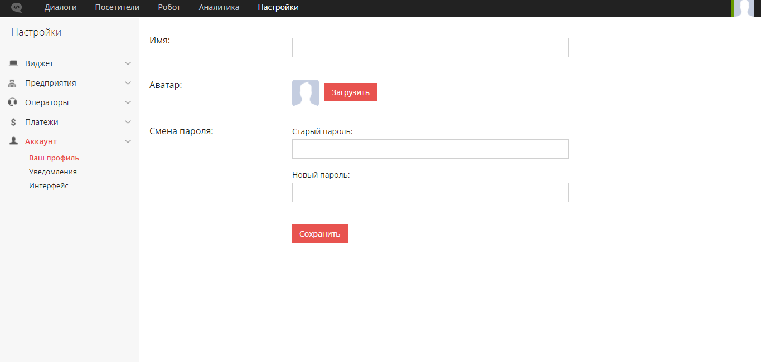This screenshot has height=362, width=761.
Task: Open the Интерфейс settings link
Action: coord(49,185)
